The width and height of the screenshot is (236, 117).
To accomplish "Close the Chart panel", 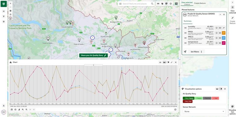I will (x=176, y=62).
